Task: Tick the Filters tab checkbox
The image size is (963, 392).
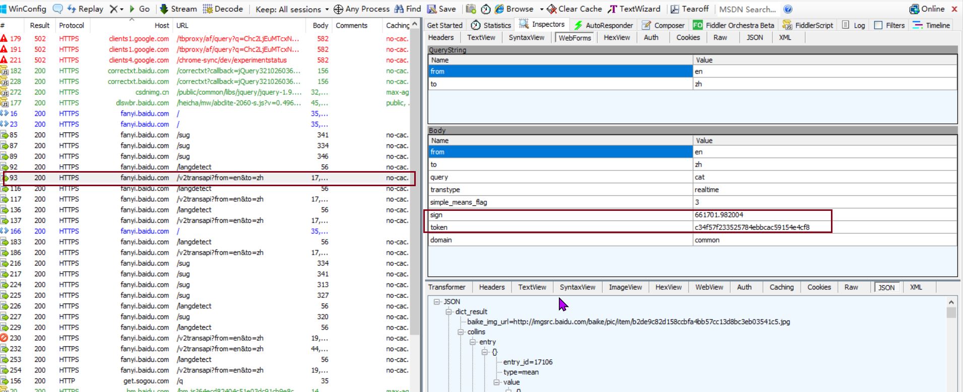Action: pos(878,25)
